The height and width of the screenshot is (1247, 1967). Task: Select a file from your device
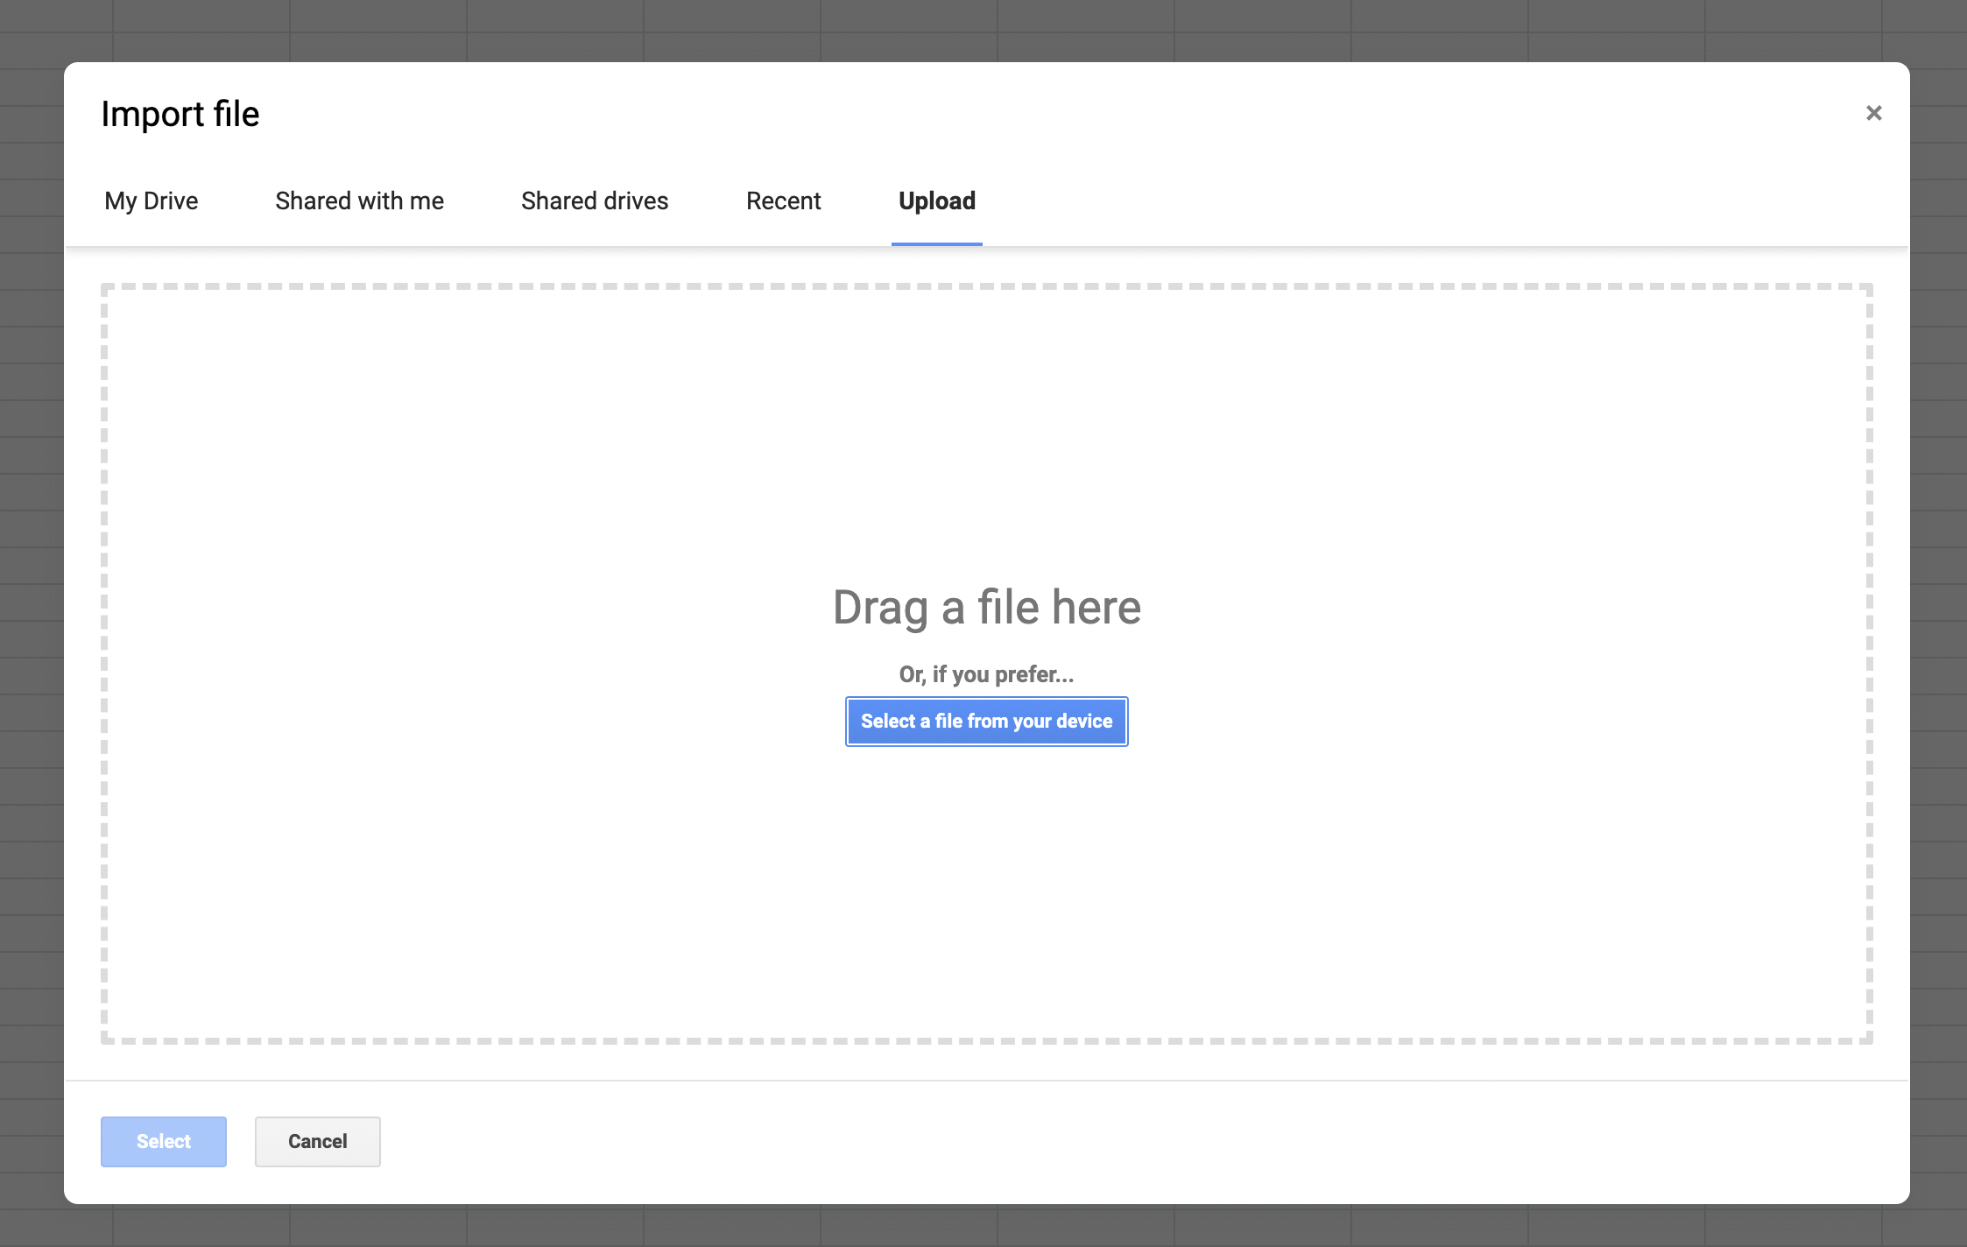986,721
